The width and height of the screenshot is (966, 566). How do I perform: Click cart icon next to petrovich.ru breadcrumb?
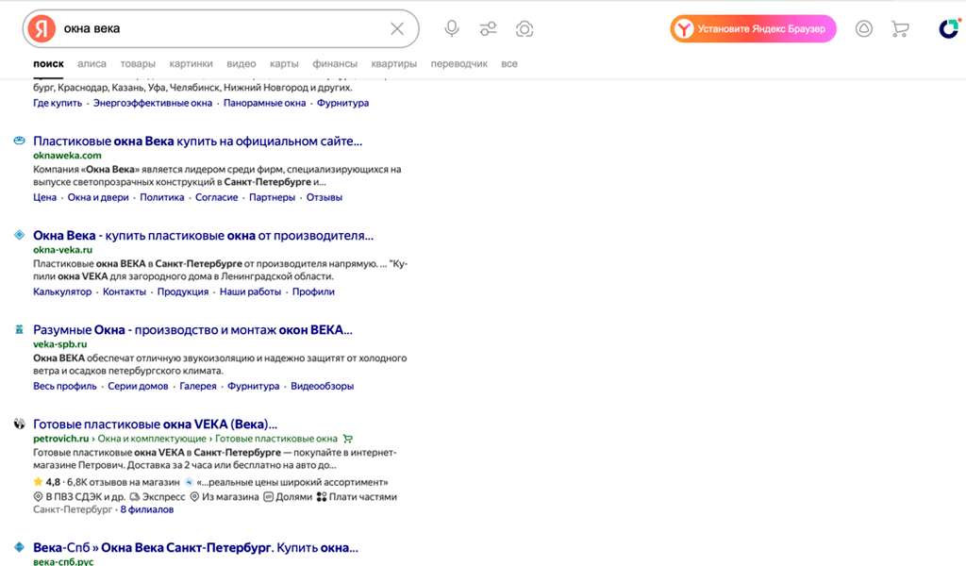[x=348, y=439]
